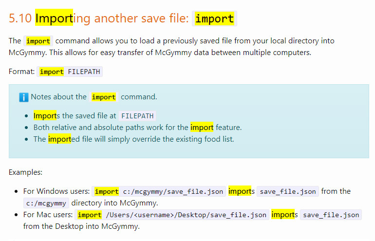The image size is (375, 241).
Task: Click 'c:/mcgymmy/save_file.json' in the Windows example
Action: point(173,191)
